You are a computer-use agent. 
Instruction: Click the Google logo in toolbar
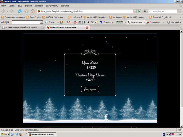(x=5, y=22)
